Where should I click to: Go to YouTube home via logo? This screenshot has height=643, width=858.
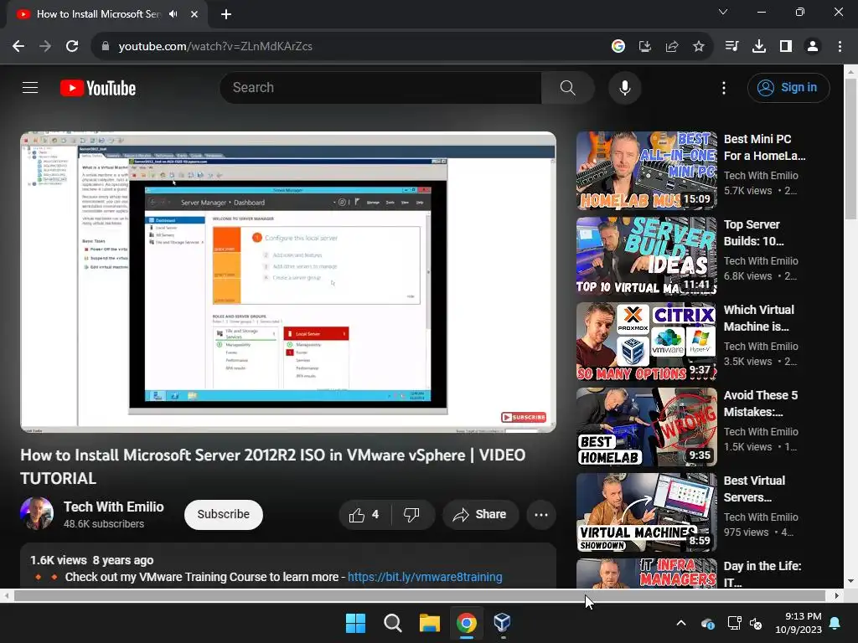[x=98, y=88]
